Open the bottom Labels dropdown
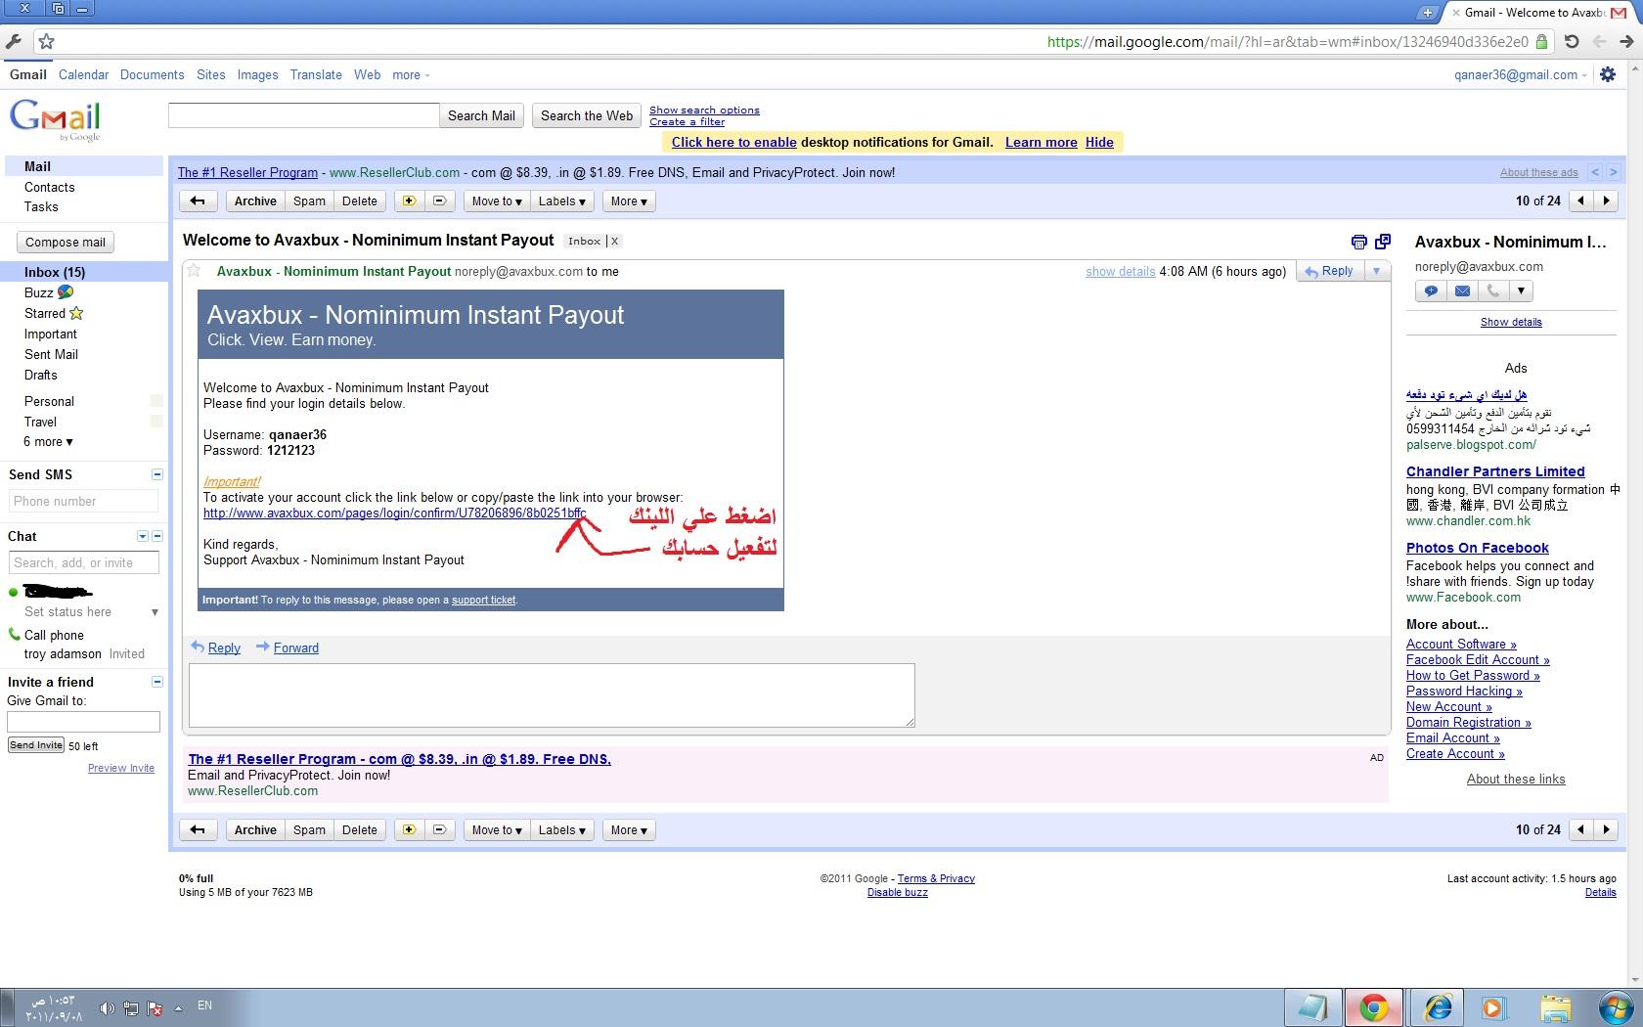The width and height of the screenshot is (1643, 1027). pos(562,829)
